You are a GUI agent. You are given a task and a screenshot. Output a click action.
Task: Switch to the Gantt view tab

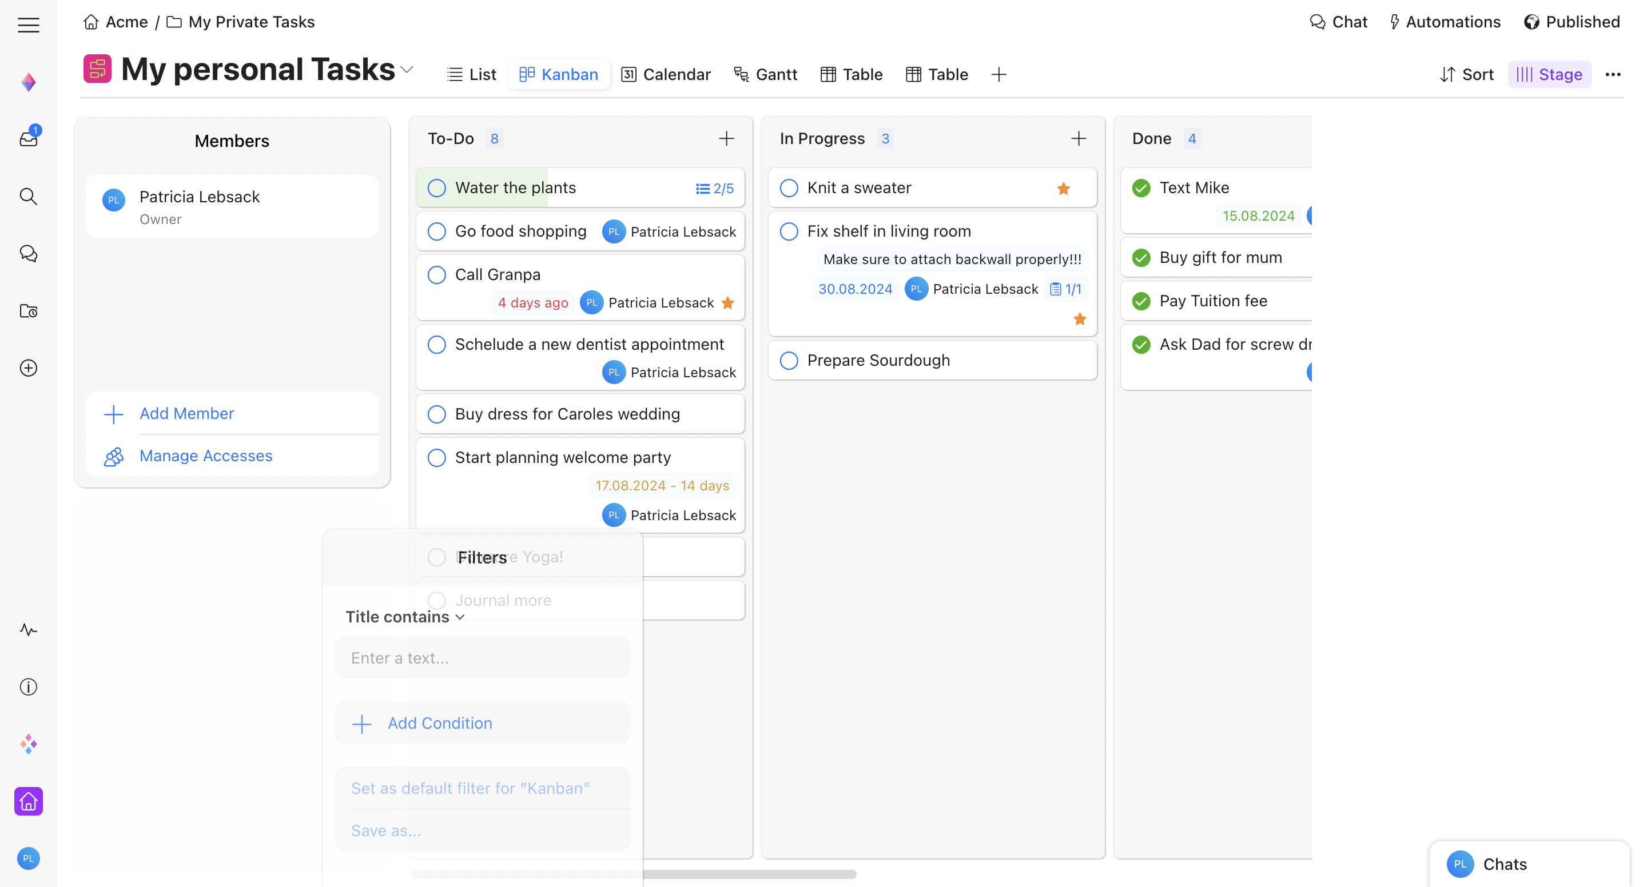tap(765, 75)
